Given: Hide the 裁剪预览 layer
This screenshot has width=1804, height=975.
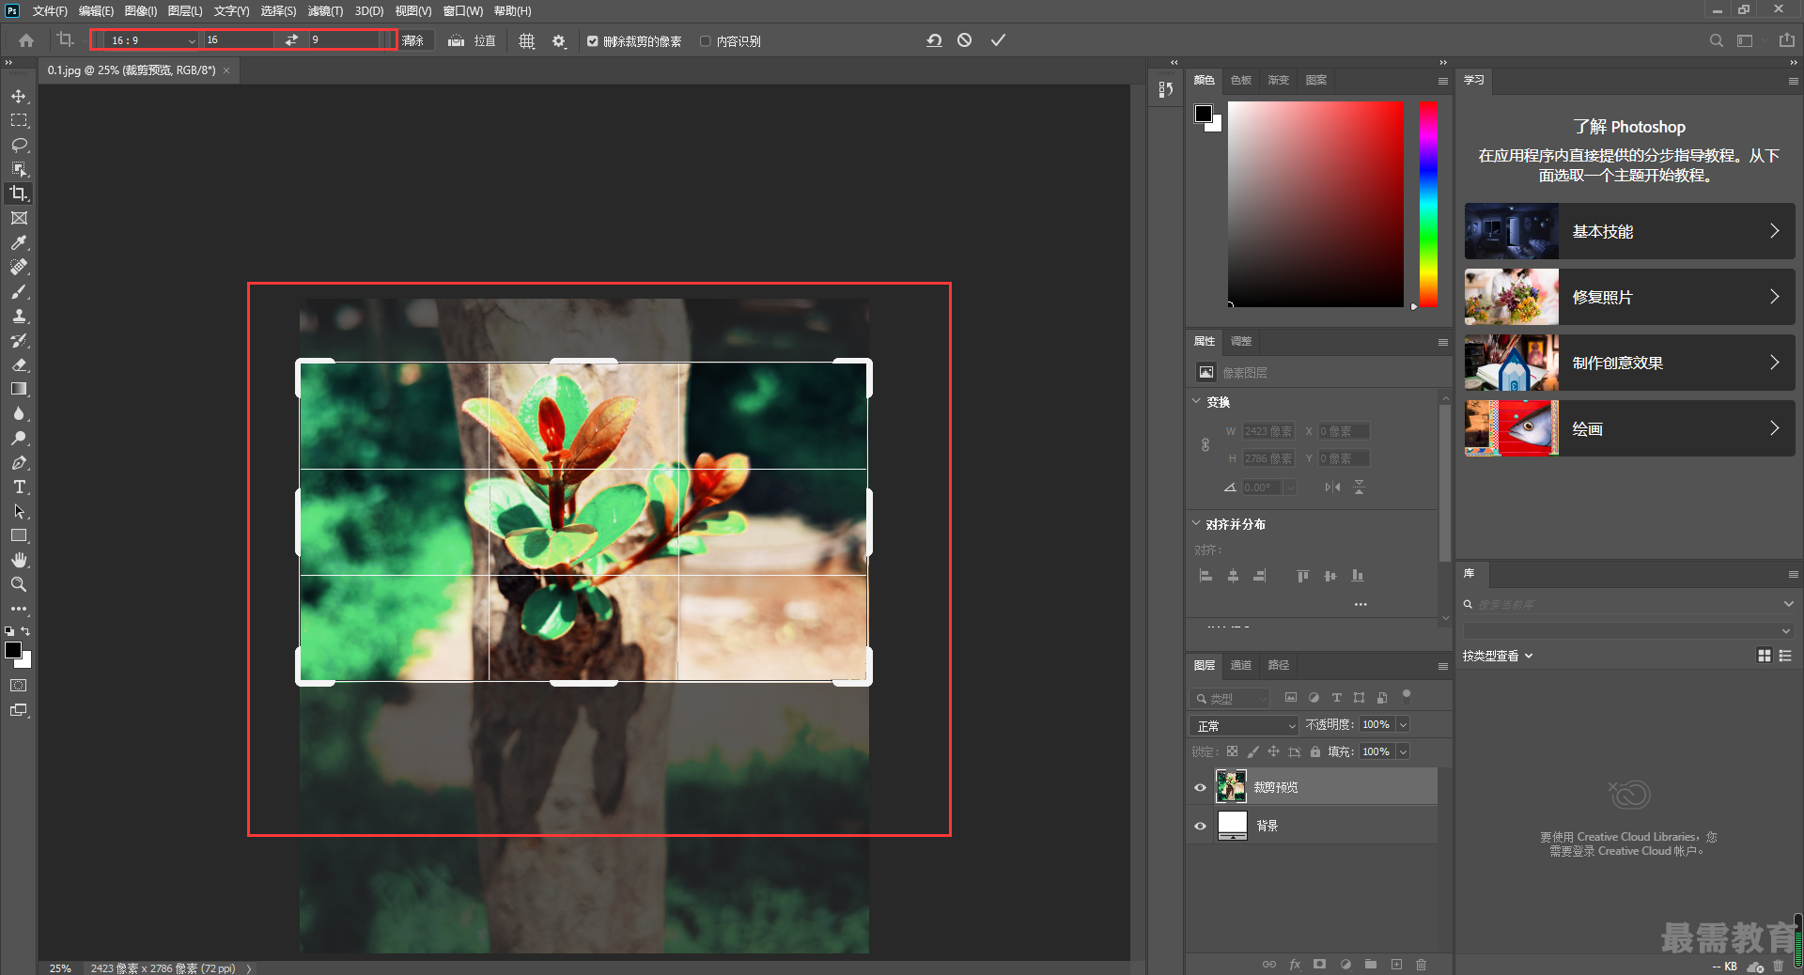Looking at the screenshot, I should click(x=1200, y=787).
